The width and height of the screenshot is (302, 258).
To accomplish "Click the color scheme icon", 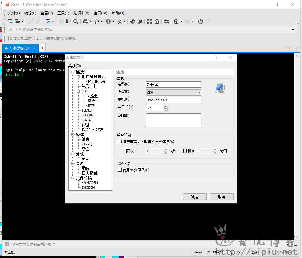I will [x=97, y=21].
